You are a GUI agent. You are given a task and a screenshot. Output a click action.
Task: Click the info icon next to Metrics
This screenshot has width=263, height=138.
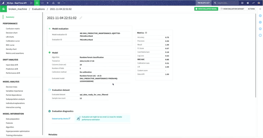pos(146,33)
